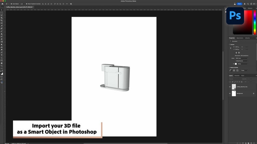This screenshot has height=144, width=257.
Task: Collapse the Canvas section
Action: point(230,45)
